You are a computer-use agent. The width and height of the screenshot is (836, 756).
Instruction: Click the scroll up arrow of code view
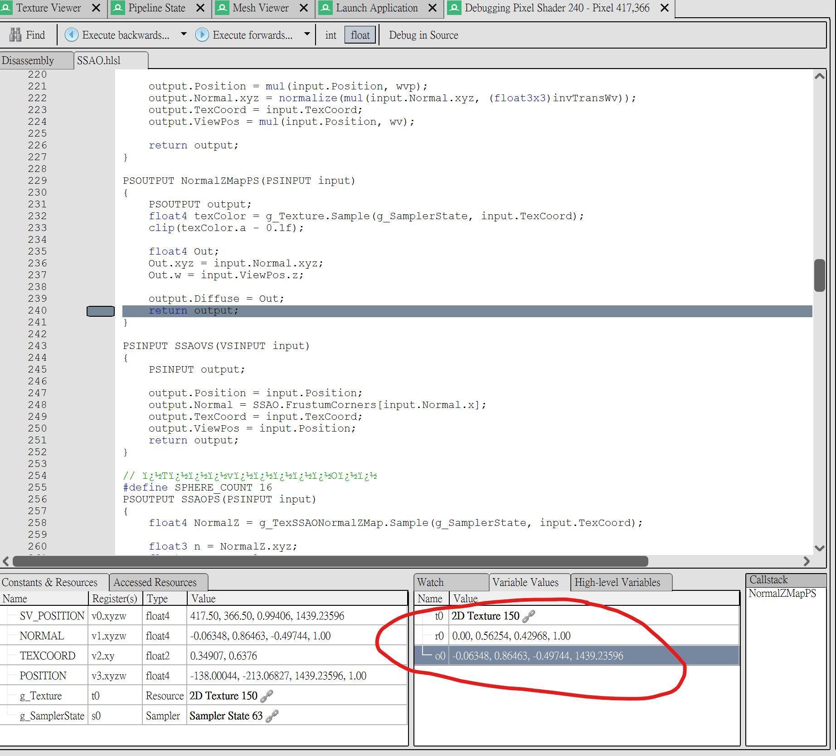tap(819, 76)
